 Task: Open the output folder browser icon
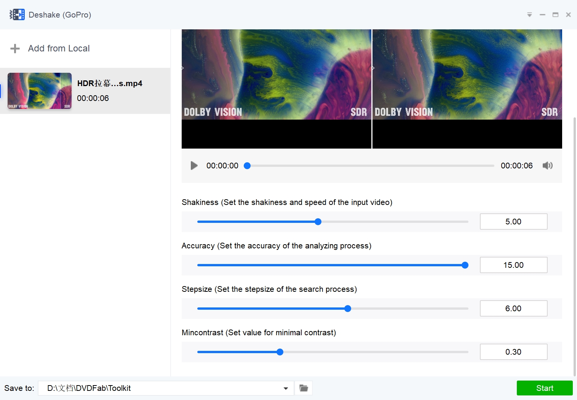coord(303,388)
